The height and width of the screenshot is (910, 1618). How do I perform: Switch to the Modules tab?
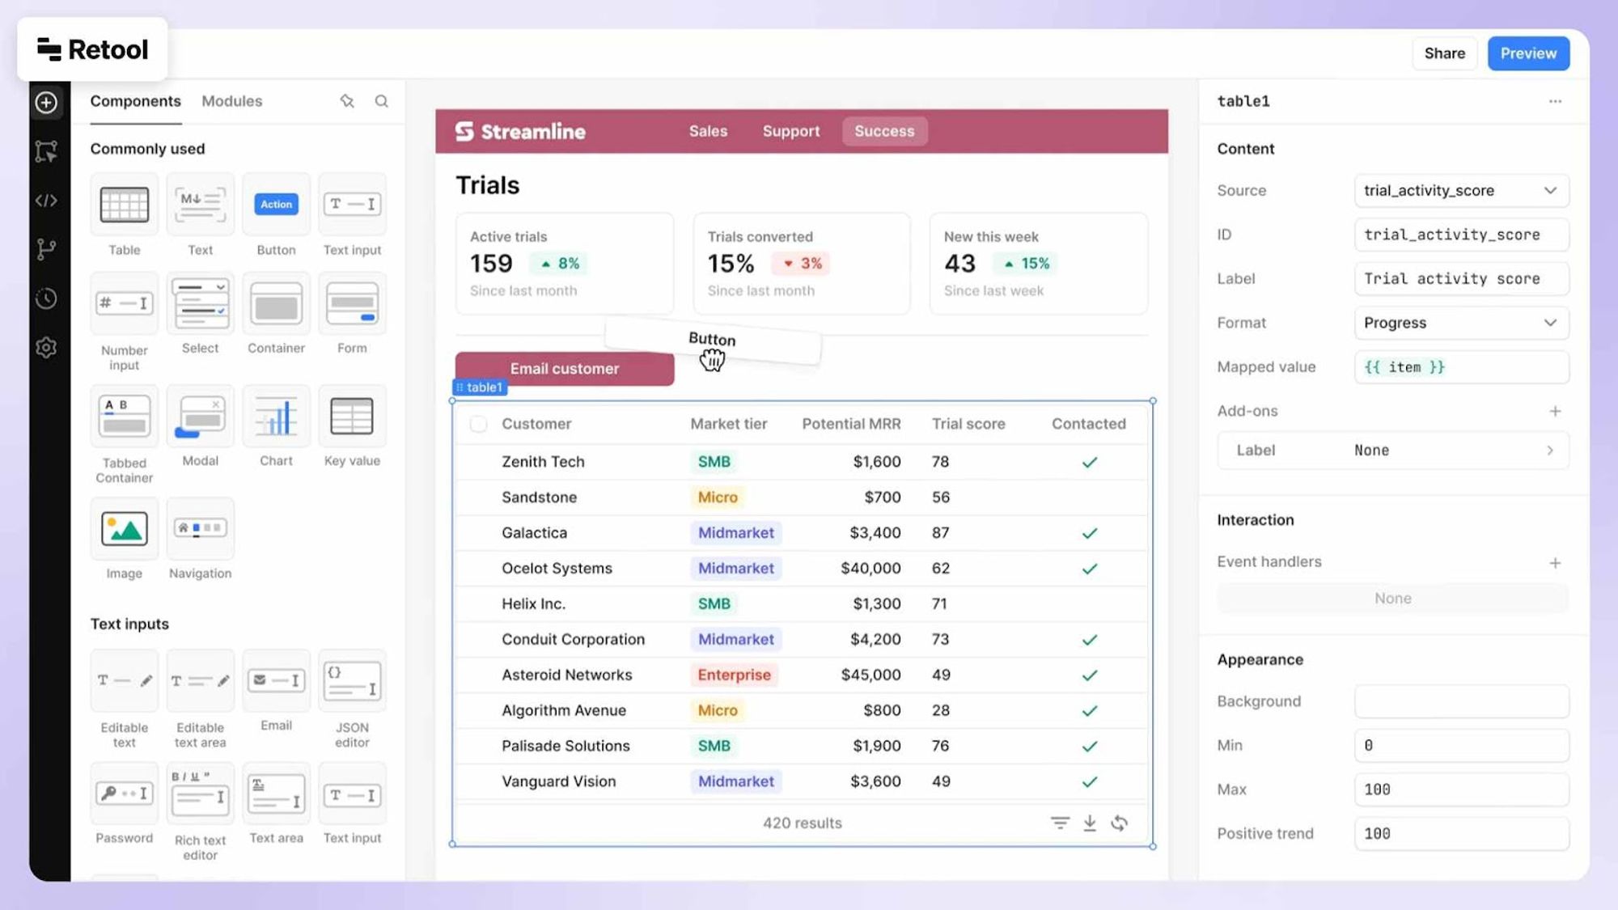click(231, 101)
